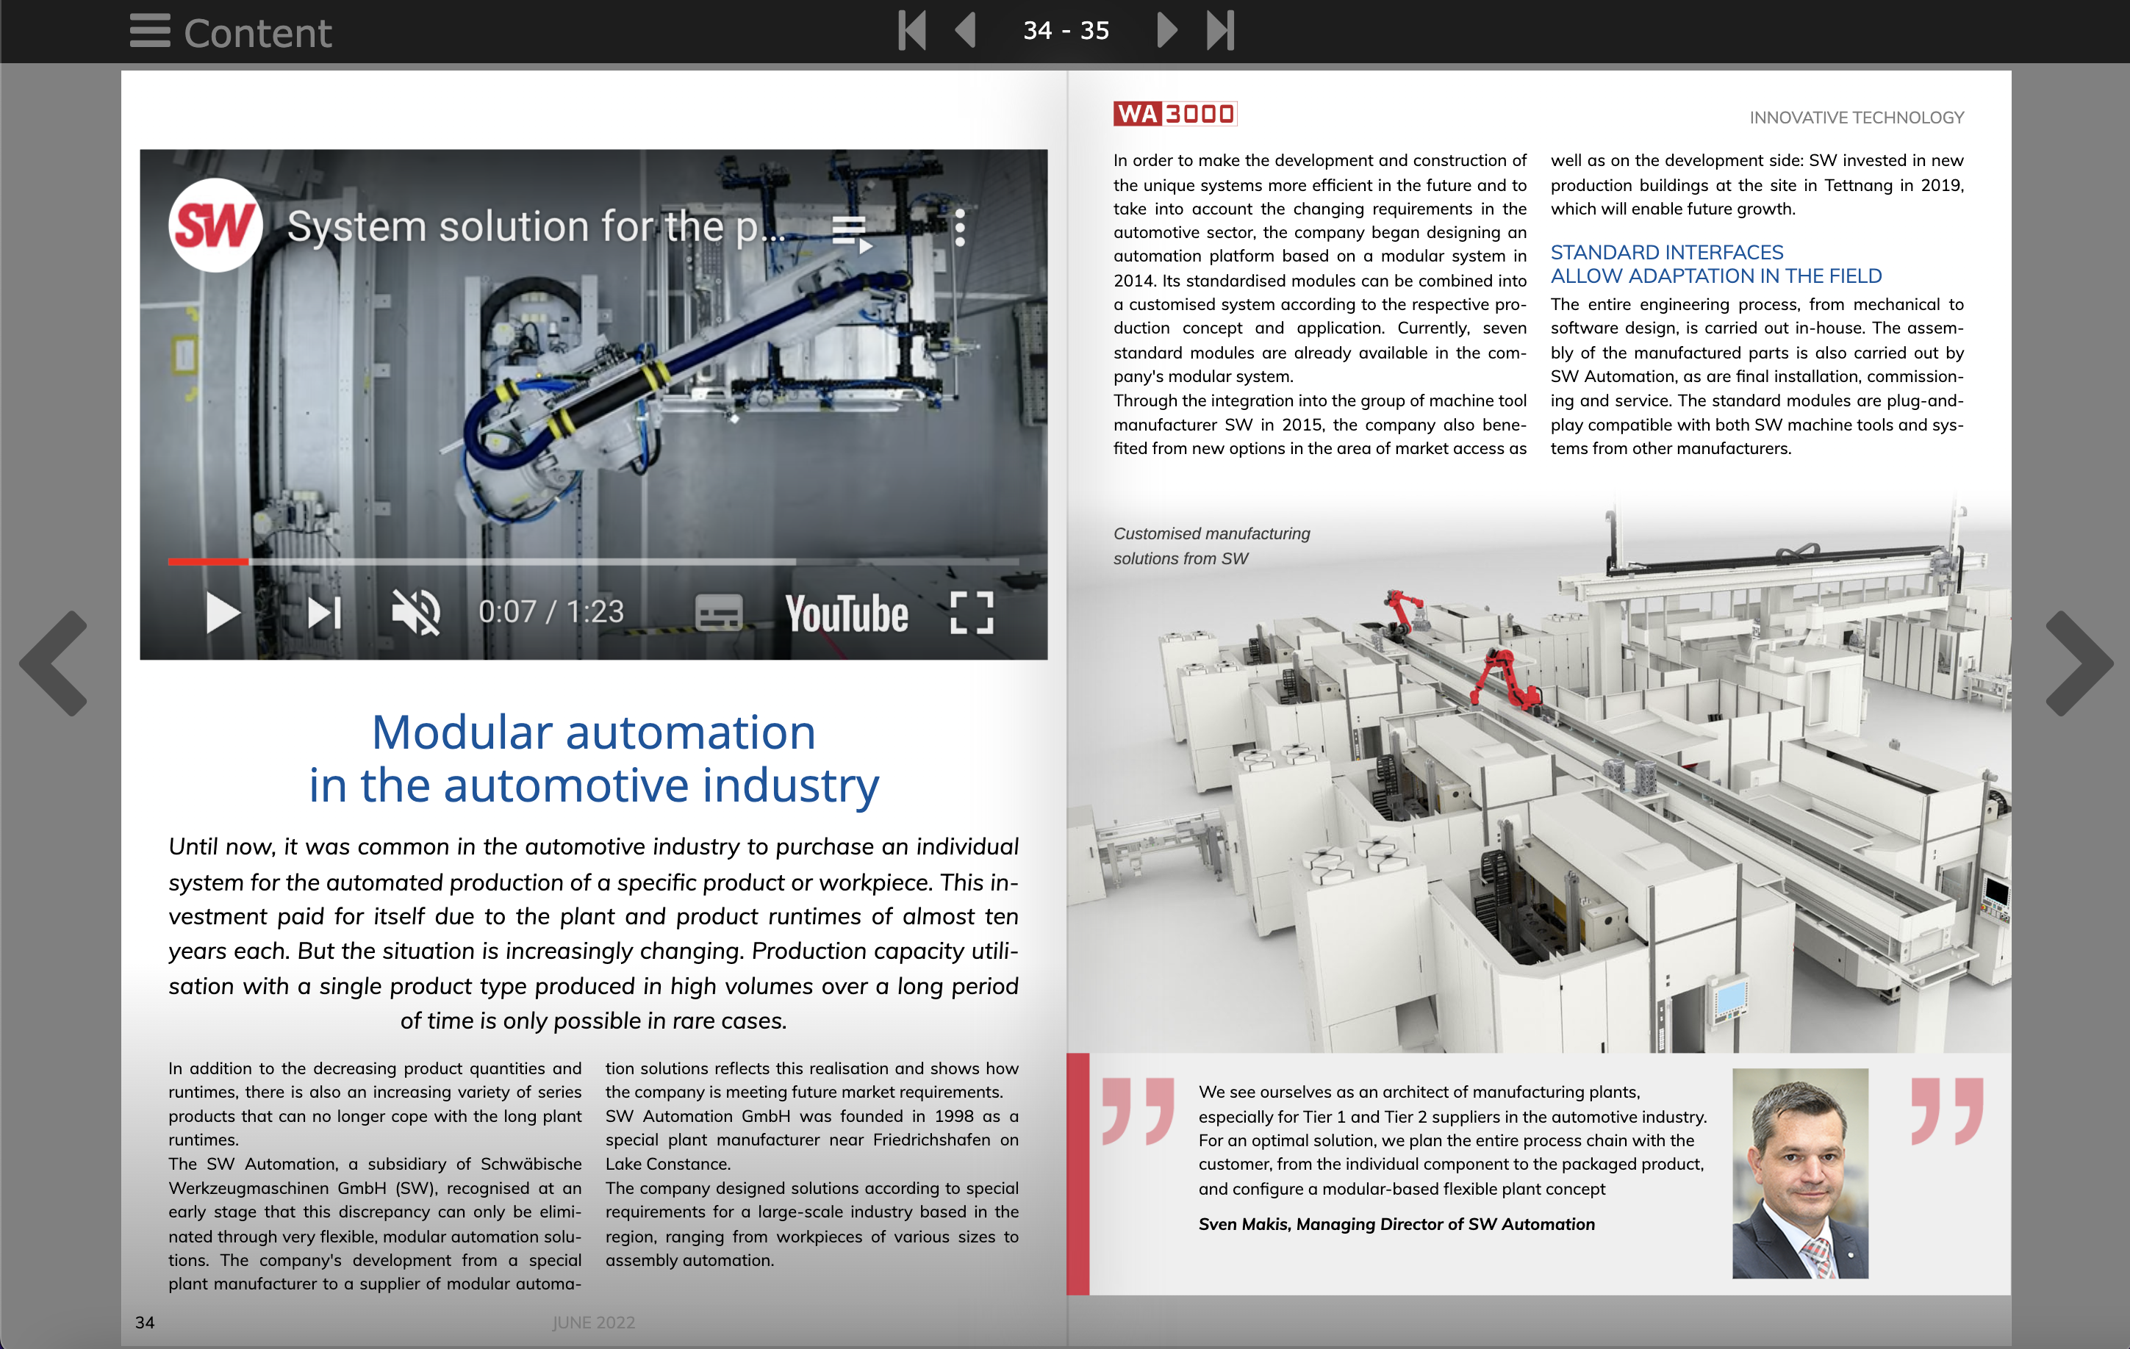Click the Standard Interfaces subheading
Image resolution: width=2130 pixels, height=1349 pixels.
click(x=1716, y=265)
